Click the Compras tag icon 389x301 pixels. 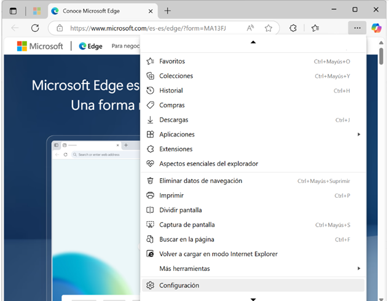click(x=150, y=105)
